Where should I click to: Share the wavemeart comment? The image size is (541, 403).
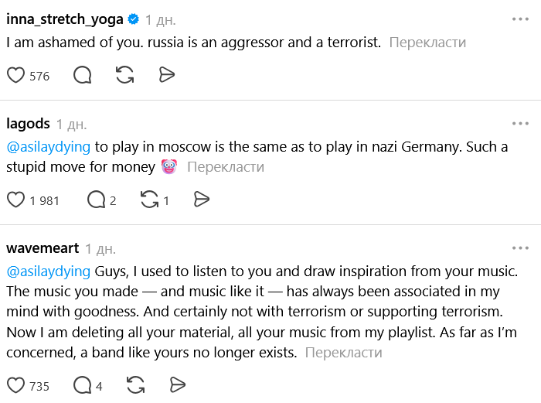point(178,385)
